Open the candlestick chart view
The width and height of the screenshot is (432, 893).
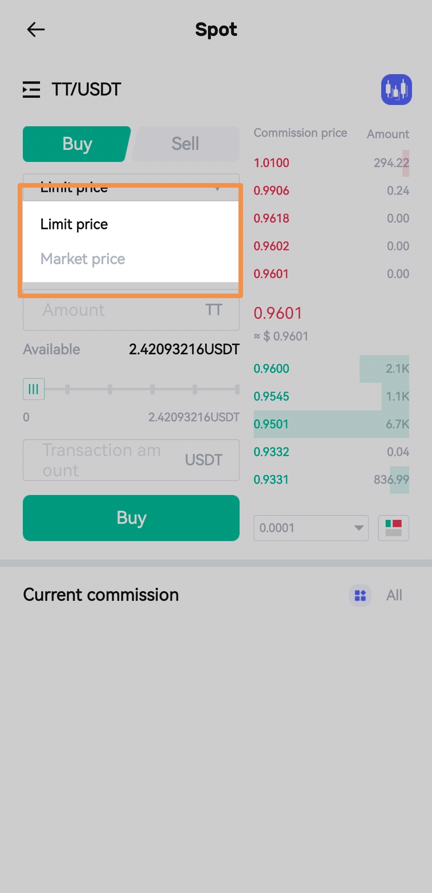coord(396,89)
